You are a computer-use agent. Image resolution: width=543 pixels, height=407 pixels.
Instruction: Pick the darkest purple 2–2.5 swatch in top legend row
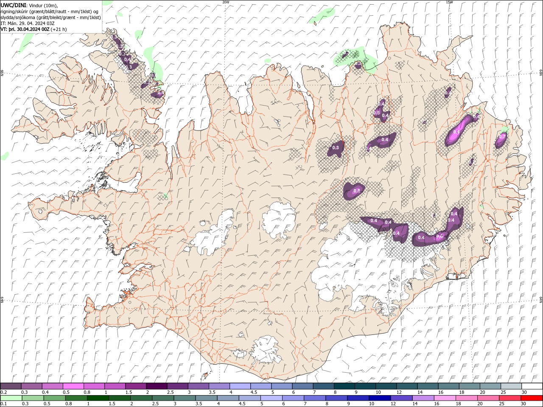coord(157,386)
